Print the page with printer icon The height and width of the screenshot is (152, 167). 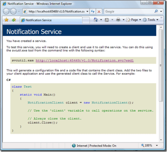(x=118, y=20)
